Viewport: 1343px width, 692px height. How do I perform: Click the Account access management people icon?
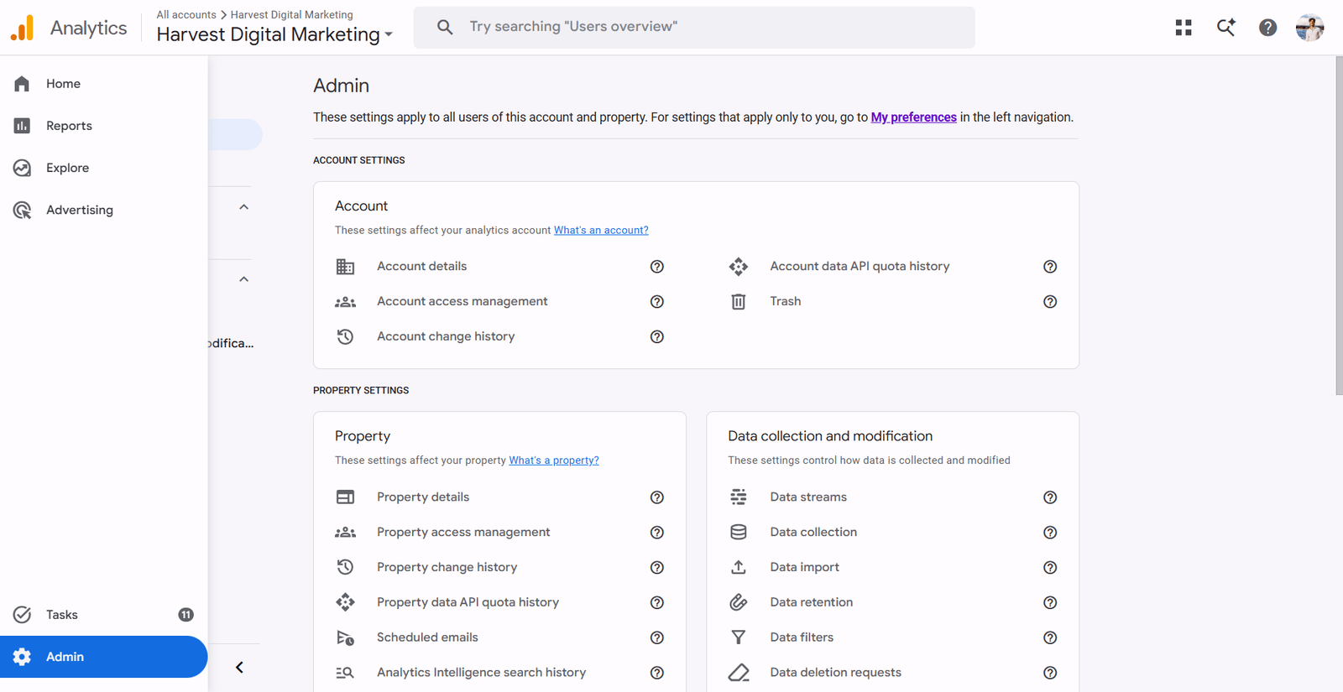[x=345, y=302]
